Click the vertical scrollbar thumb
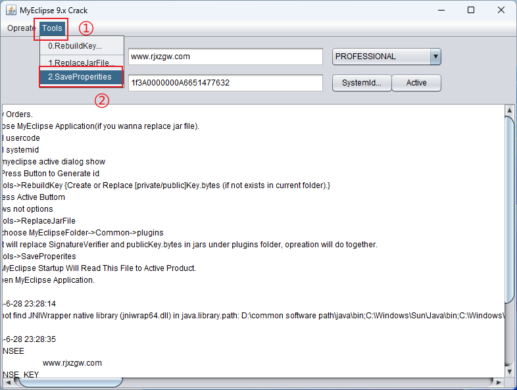Screen dimensions: 517x390 click(x=509, y=210)
